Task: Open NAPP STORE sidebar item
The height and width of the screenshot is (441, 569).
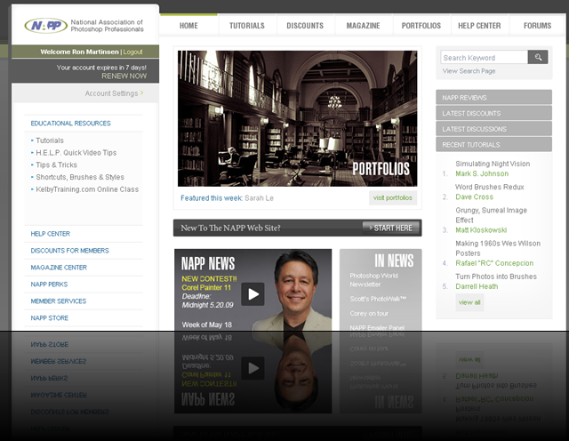Action: coord(50,318)
